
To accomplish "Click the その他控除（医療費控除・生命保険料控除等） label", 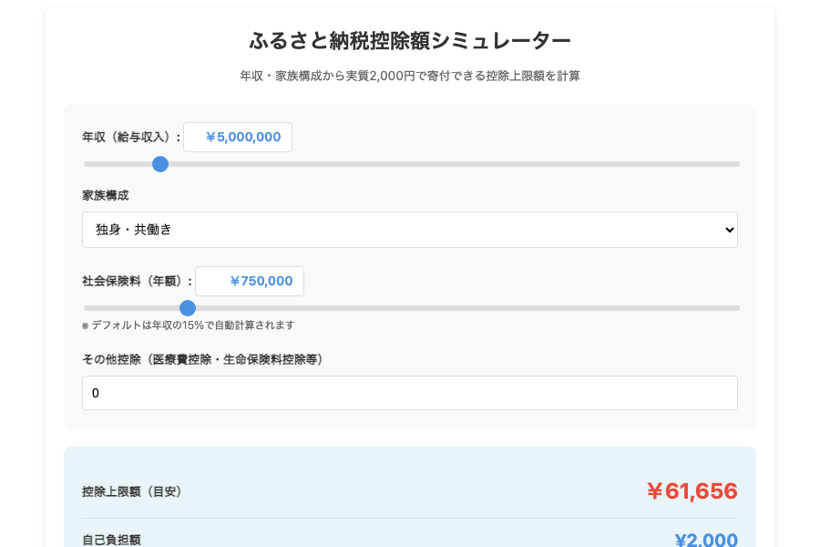I will 202,359.
